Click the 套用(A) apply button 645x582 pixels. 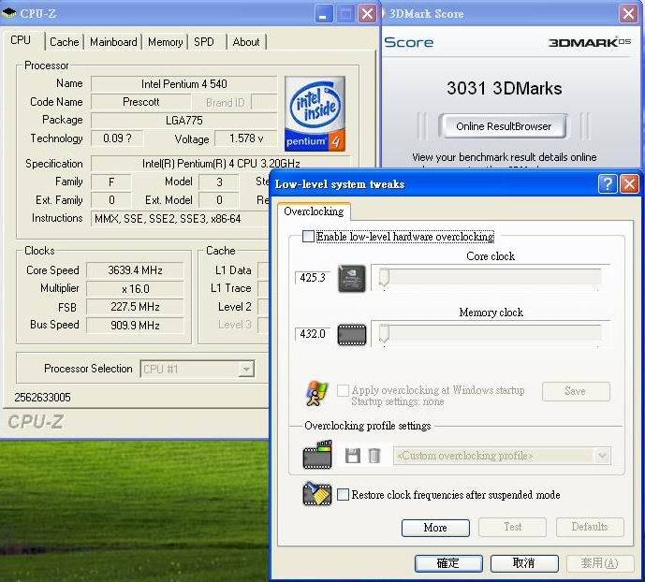(600, 562)
